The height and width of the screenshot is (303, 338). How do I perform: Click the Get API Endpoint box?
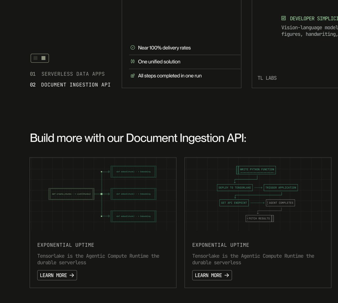234,203
